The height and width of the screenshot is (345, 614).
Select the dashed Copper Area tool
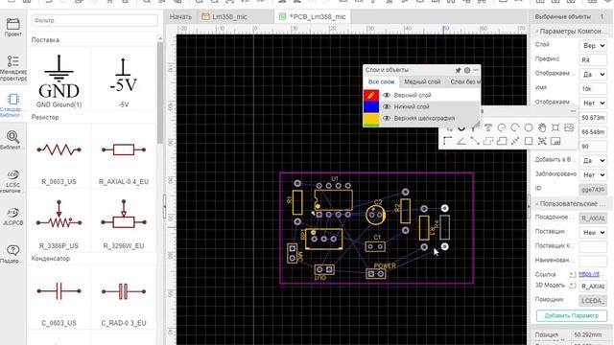point(488,141)
